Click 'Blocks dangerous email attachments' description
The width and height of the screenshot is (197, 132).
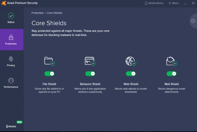(171, 90)
